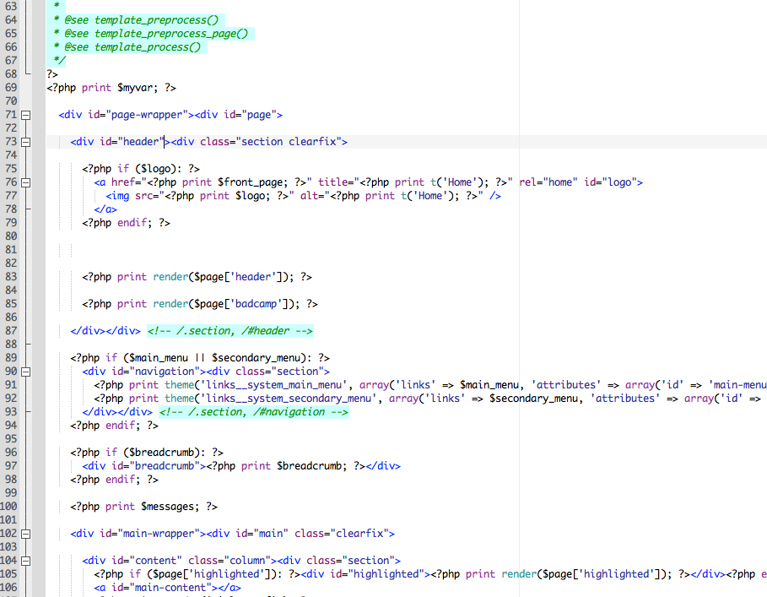Click $logo variable on line 77
The image size is (767, 597).
251,196
